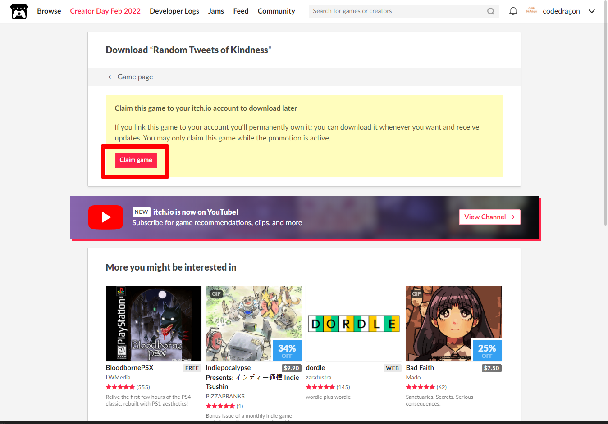Go back to Game page
608x424 pixels.
pyautogui.click(x=130, y=77)
